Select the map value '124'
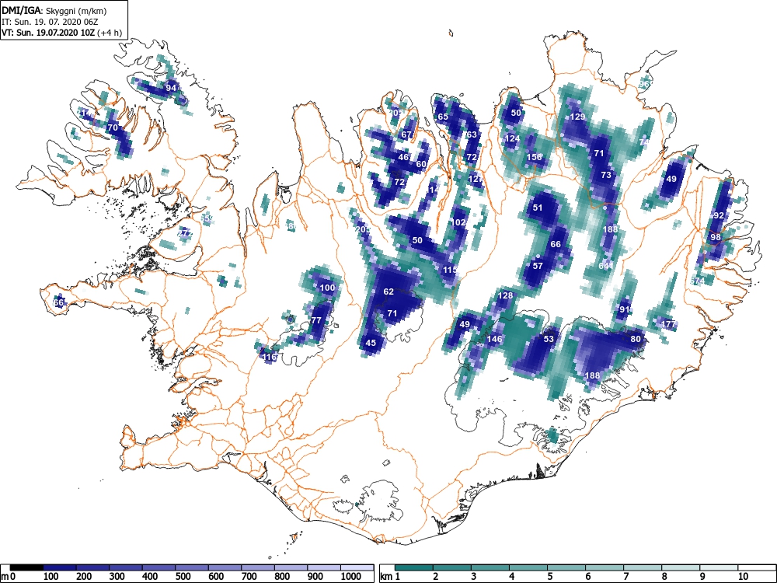This screenshot has height=583, width=777. [x=512, y=138]
